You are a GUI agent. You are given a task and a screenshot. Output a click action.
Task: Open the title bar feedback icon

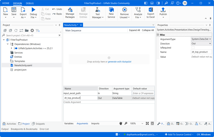pyautogui.click(x=172, y=3)
